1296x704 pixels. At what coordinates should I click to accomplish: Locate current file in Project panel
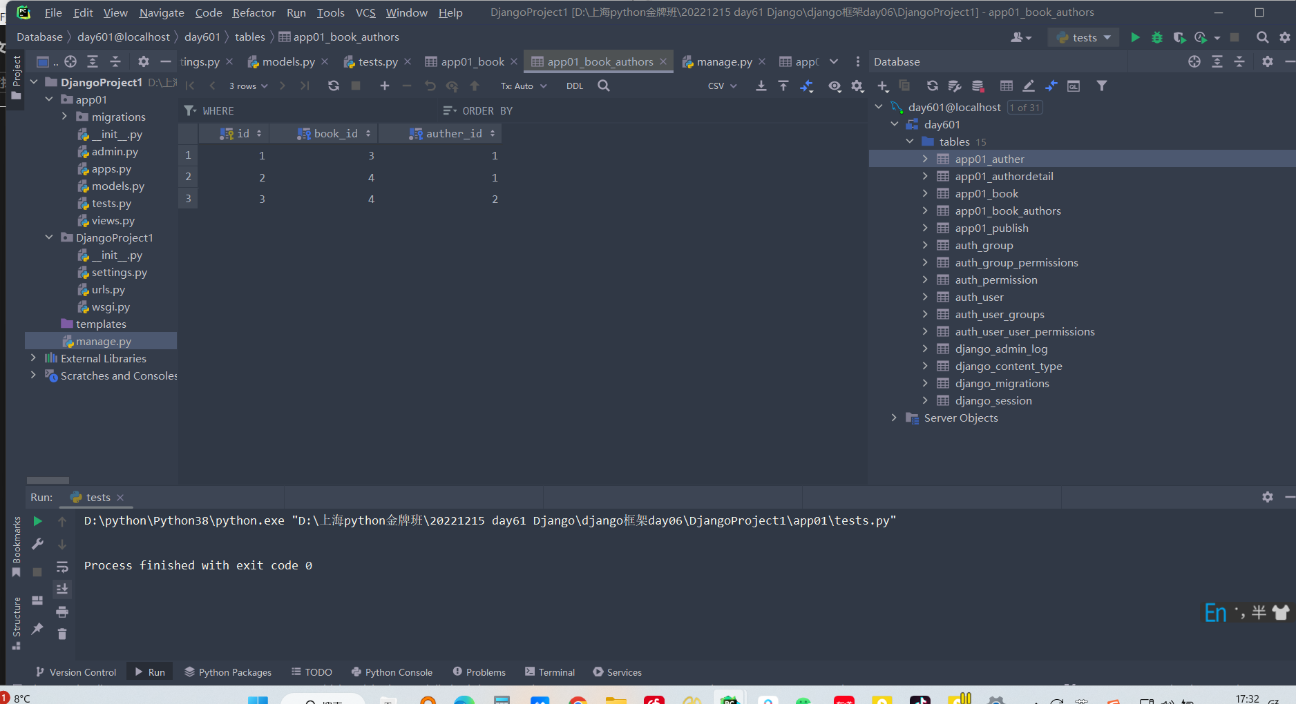coord(70,61)
